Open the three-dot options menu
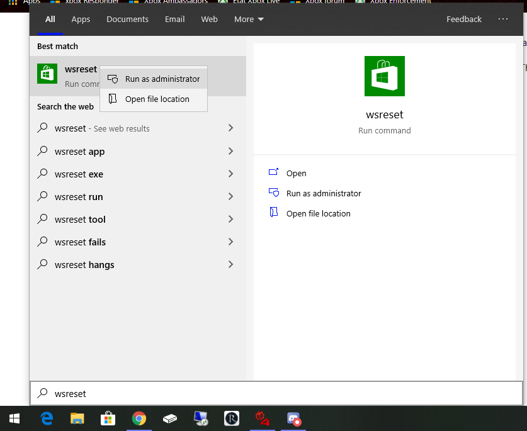The width and height of the screenshot is (527, 431). pos(503,19)
